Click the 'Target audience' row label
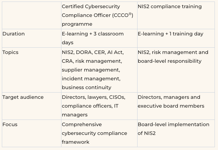 click(23, 97)
